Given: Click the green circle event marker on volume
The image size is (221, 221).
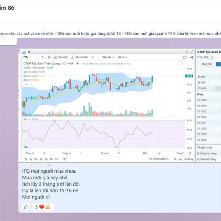Looking at the screenshot, I should point(60,114).
